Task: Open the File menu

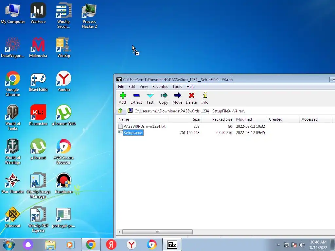Action: coord(121,86)
